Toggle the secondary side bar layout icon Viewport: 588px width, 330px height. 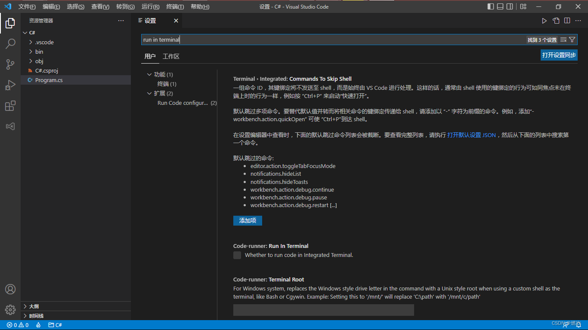tap(510, 6)
